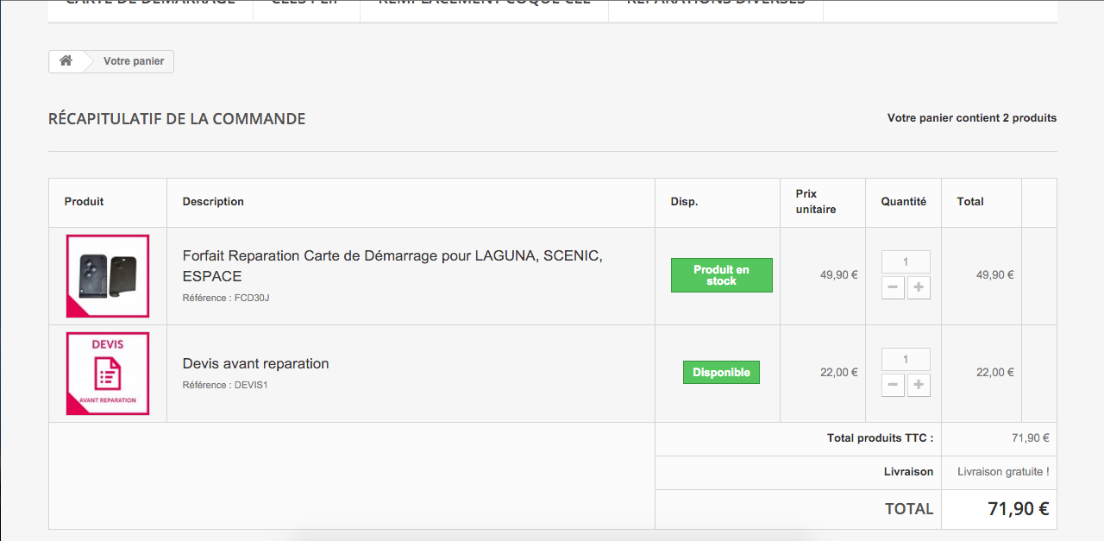This screenshot has width=1104, height=541.
Task: Go to home via breadcrumb house icon
Action: [x=66, y=61]
